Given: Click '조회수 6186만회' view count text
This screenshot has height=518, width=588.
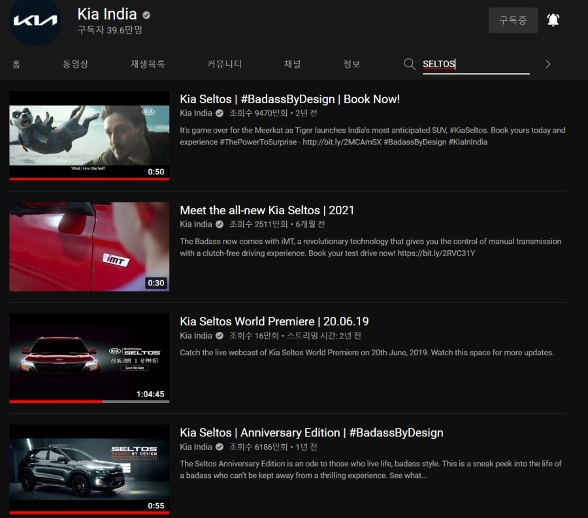Looking at the screenshot, I should click(x=258, y=447).
